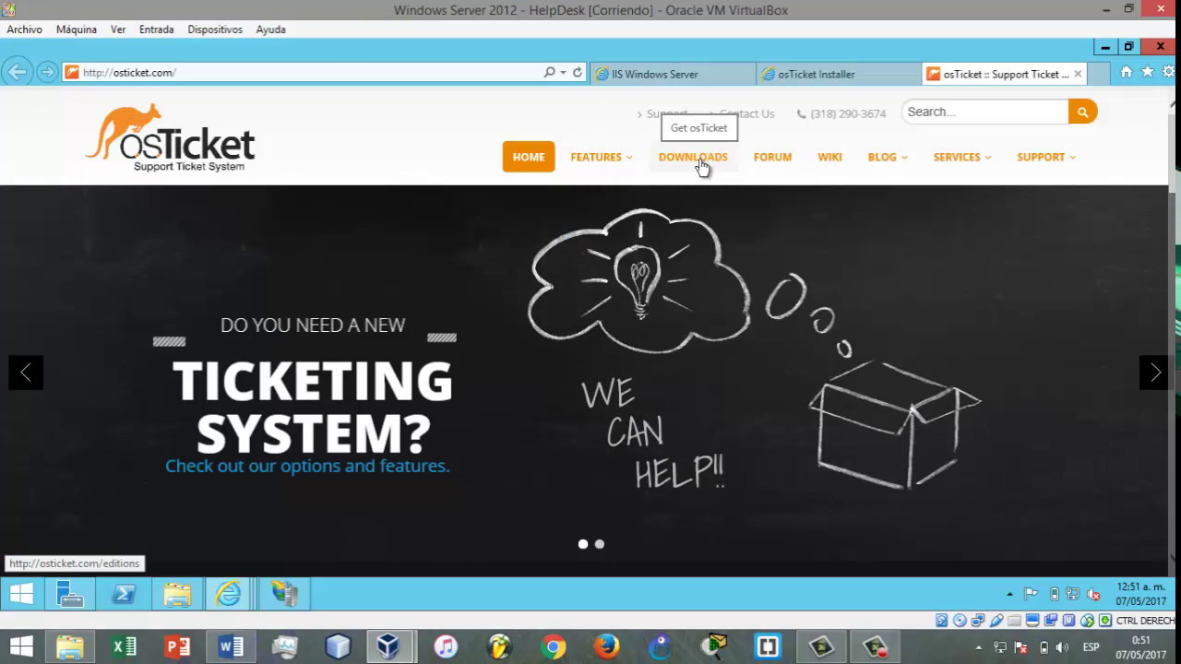Viewport: 1181px width, 664px height.
Task: Click VirtualBox optical disk status icon
Action: [959, 621]
